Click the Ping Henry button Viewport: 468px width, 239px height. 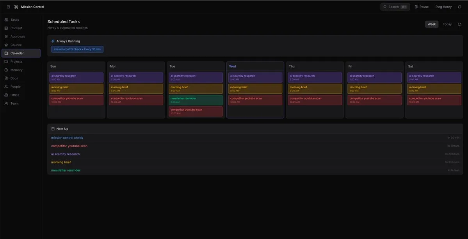(443, 7)
